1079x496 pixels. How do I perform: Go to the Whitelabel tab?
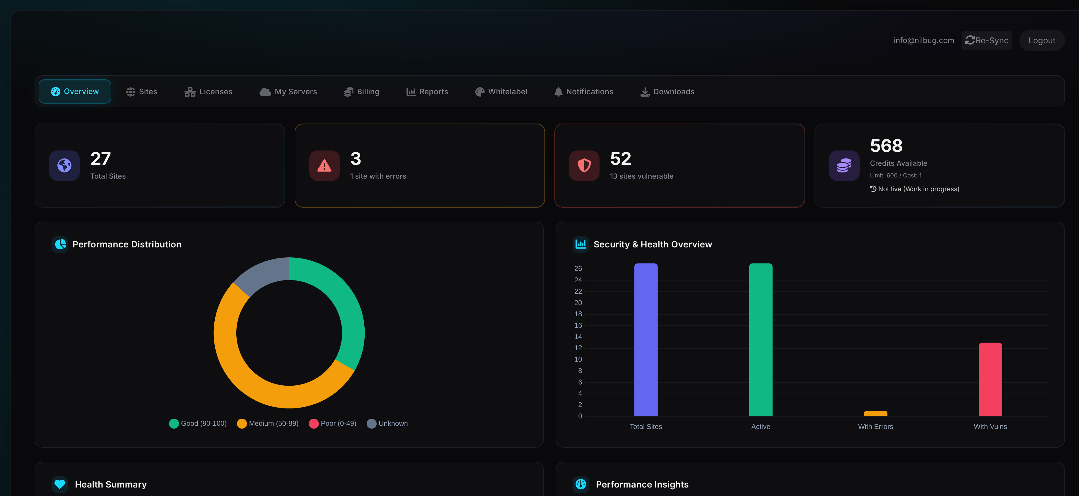pos(501,92)
